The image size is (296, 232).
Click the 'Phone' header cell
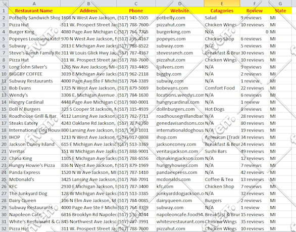pyautogui.click(x=136, y=11)
